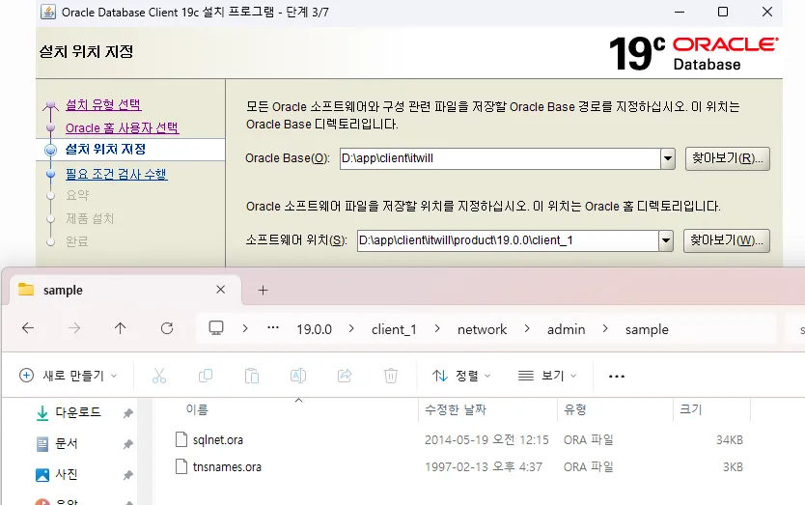
Task: Open the hidden path ellipsis in breadcrumb
Action: click(x=273, y=327)
